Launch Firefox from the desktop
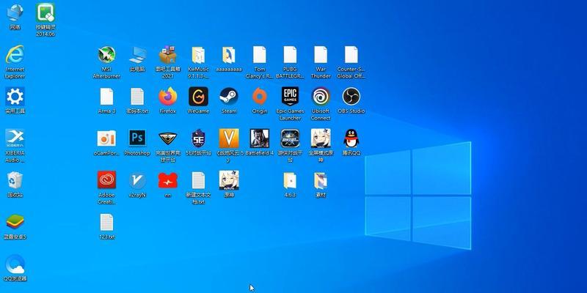This screenshot has height=293, width=587. tap(168, 97)
